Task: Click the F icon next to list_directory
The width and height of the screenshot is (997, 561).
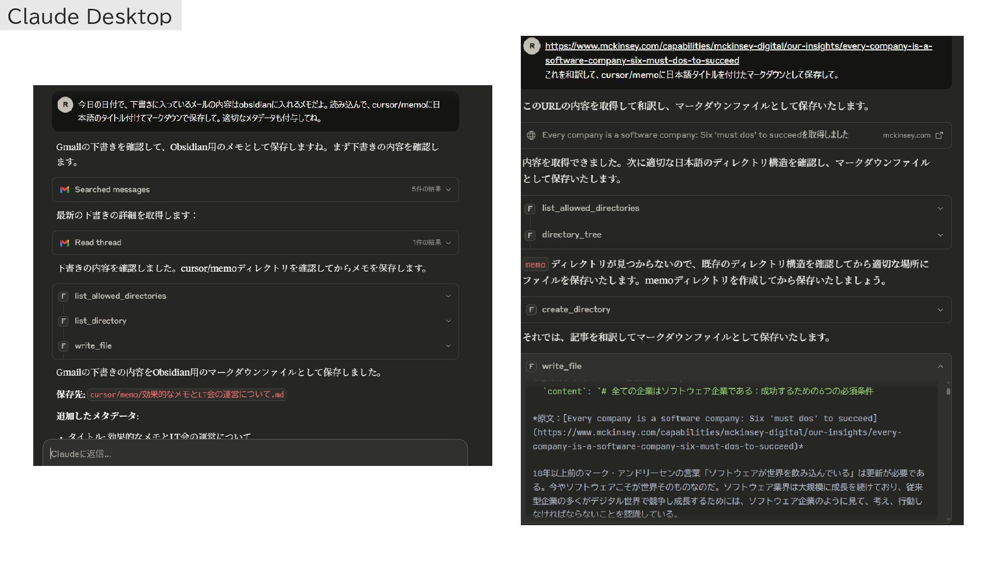Action: coord(63,321)
